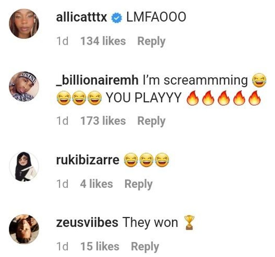Click the allicatttx username
Screen dimensions: 275x257
pos(82,17)
